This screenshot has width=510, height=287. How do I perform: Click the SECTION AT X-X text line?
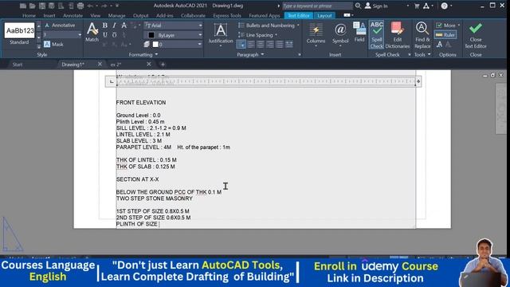[x=138, y=179]
